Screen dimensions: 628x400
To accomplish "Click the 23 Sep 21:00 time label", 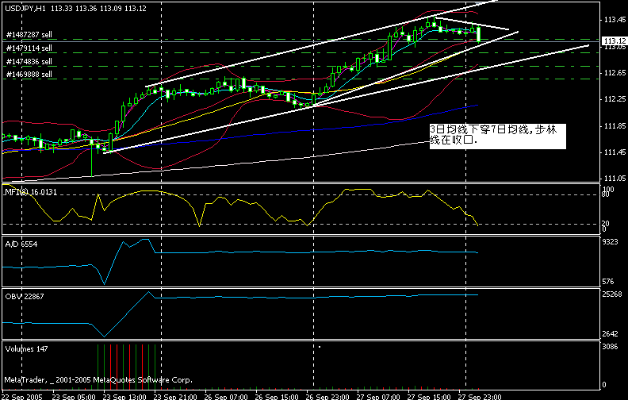I will (x=175, y=397).
